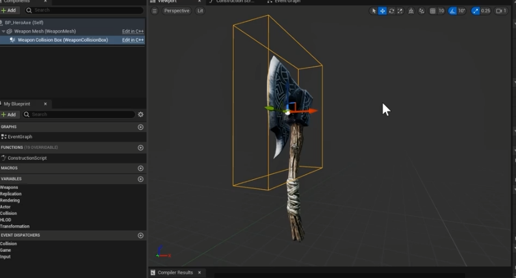The width and height of the screenshot is (516, 278).
Task: Collapse the GRAPHS section header
Action: coord(9,127)
